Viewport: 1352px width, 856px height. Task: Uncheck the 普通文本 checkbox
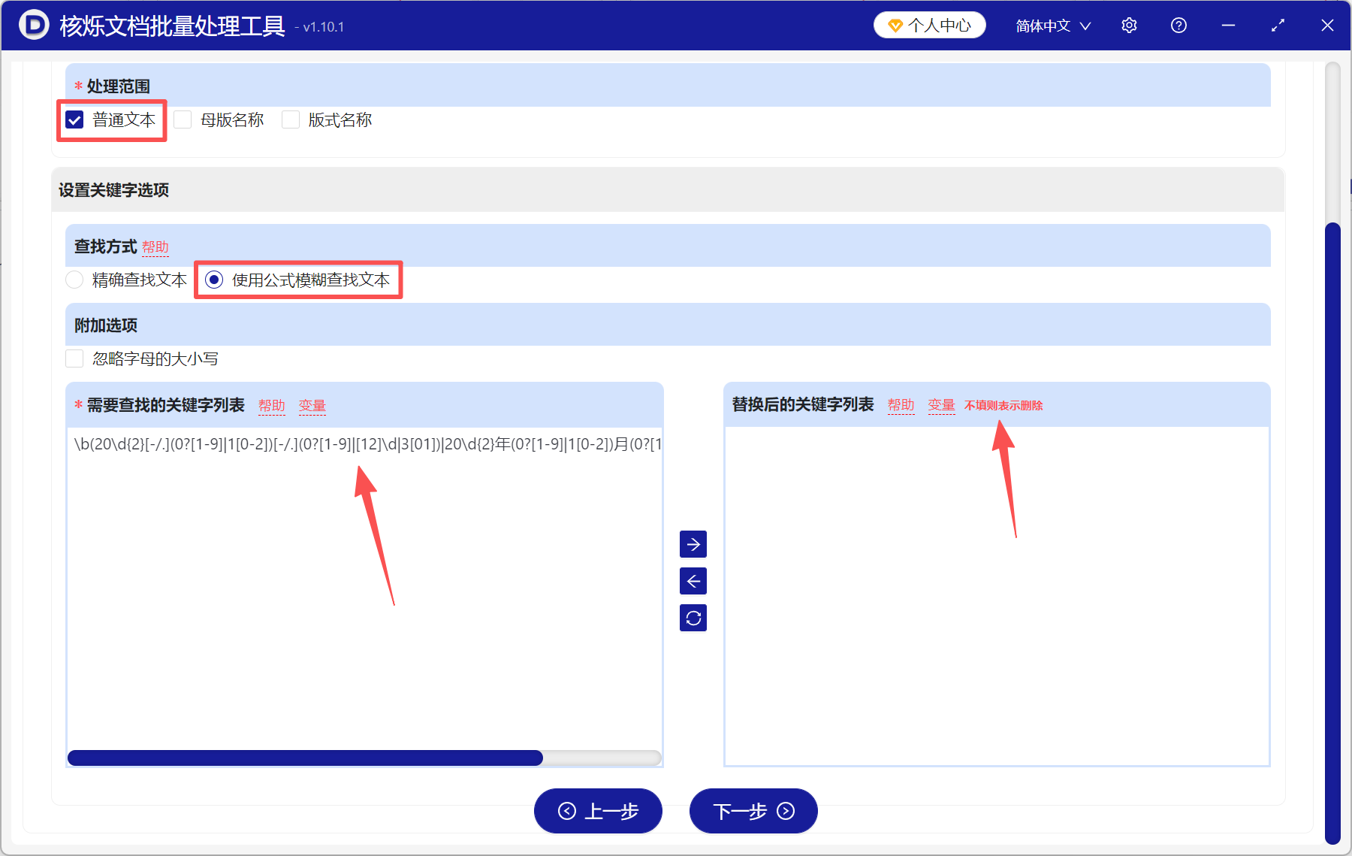(x=74, y=119)
